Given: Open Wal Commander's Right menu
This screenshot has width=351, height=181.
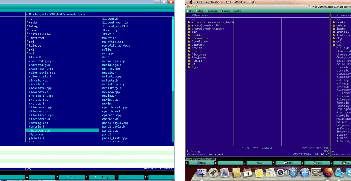Looking at the screenshot, I should click(237, 11).
